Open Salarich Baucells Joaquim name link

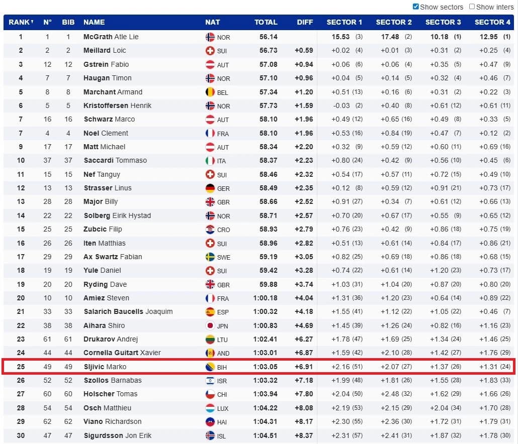pos(128,311)
